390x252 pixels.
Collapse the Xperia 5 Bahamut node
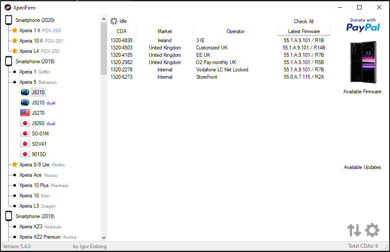(x=15, y=82)
